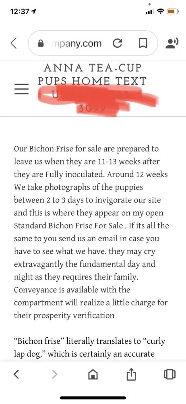The width and height of the screenshot is (186, 404).
Task: Open the browser home icon
Action: coord(93,374)
